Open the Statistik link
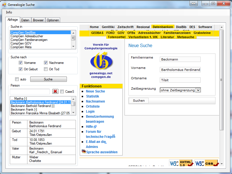 point(93,96)
